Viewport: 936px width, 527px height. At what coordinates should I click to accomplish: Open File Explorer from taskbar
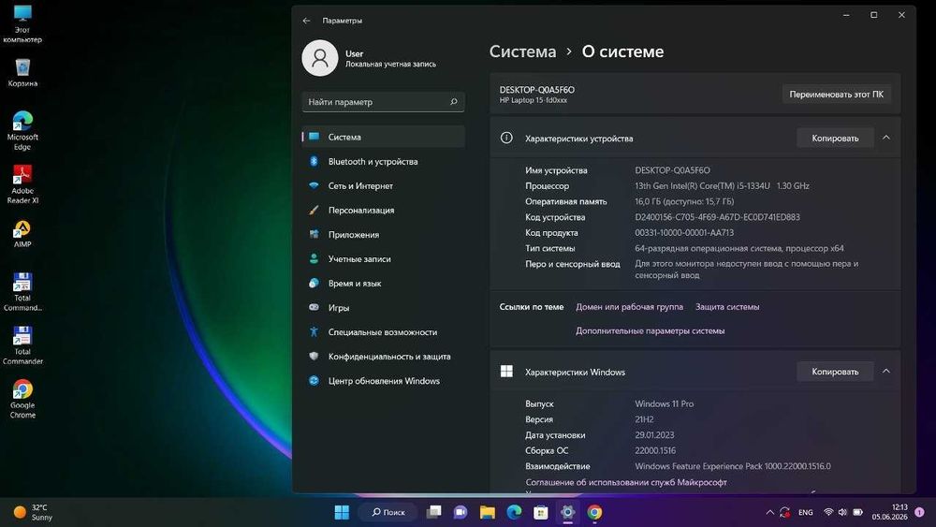click(487, 512)
